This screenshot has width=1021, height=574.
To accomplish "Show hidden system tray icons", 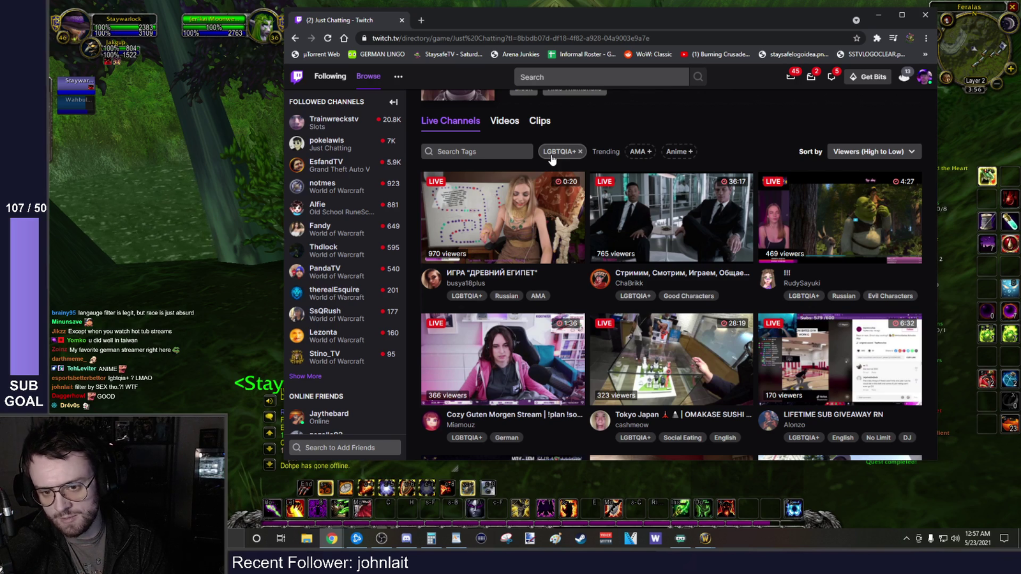I will (x=906, y=538).
